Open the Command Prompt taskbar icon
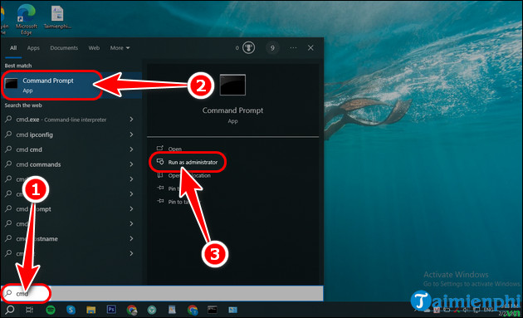Image resolution: width=523 pixels, height=318 pixels. point(213,310)
